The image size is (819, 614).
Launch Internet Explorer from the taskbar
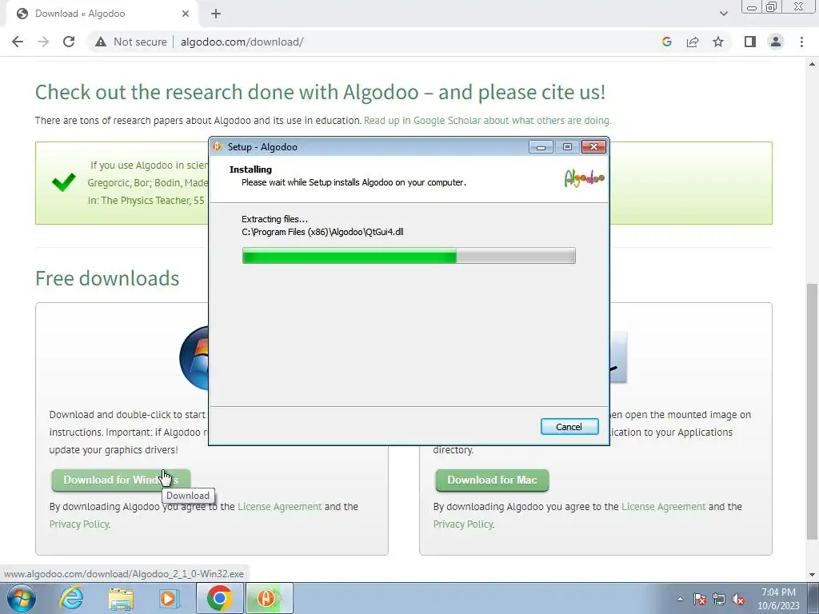[x=70, y=598]
